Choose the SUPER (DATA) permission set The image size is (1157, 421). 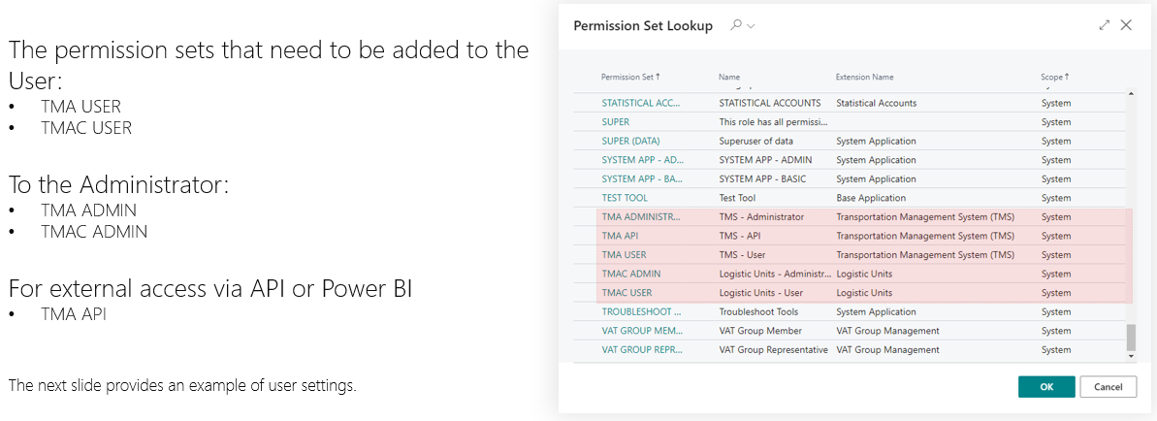(x=630, y=141)
